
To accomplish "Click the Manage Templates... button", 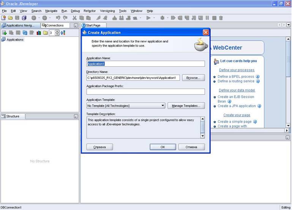I will [186, 106].
